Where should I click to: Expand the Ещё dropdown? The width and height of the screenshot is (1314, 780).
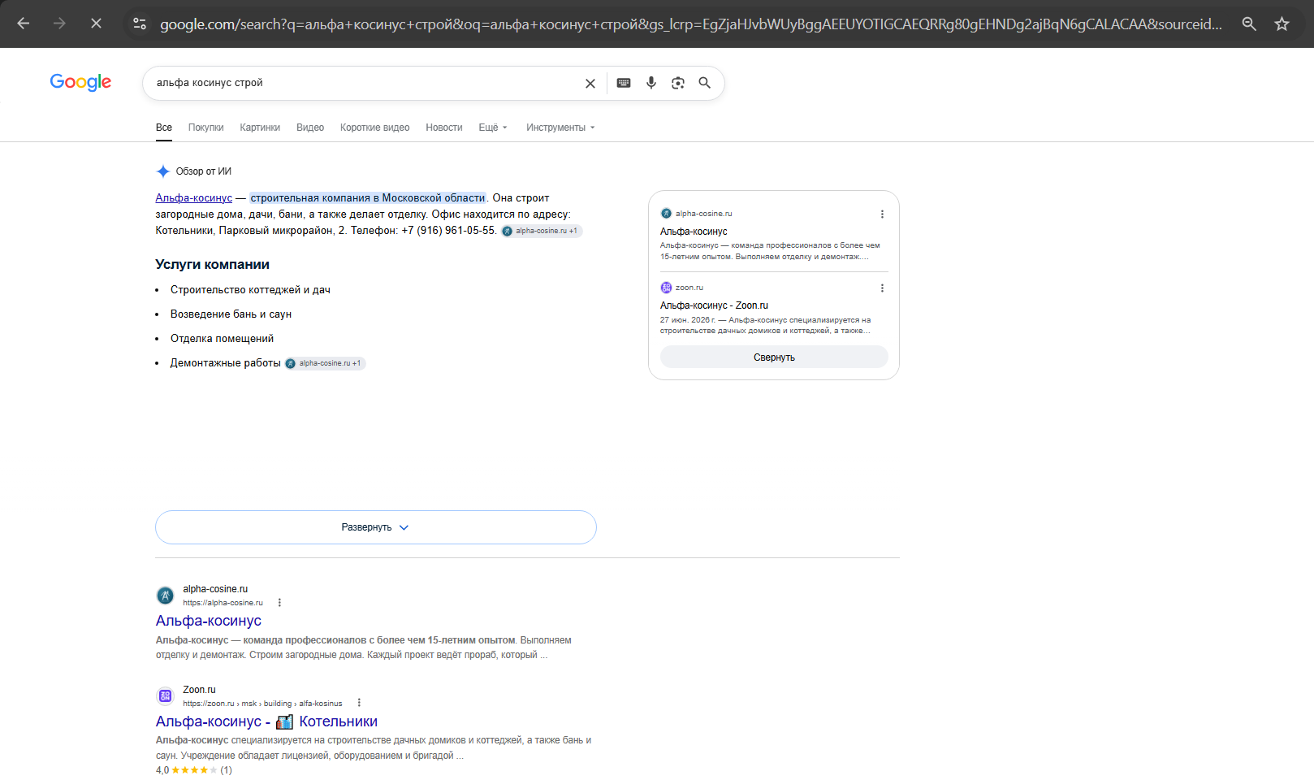click(493, 128)
